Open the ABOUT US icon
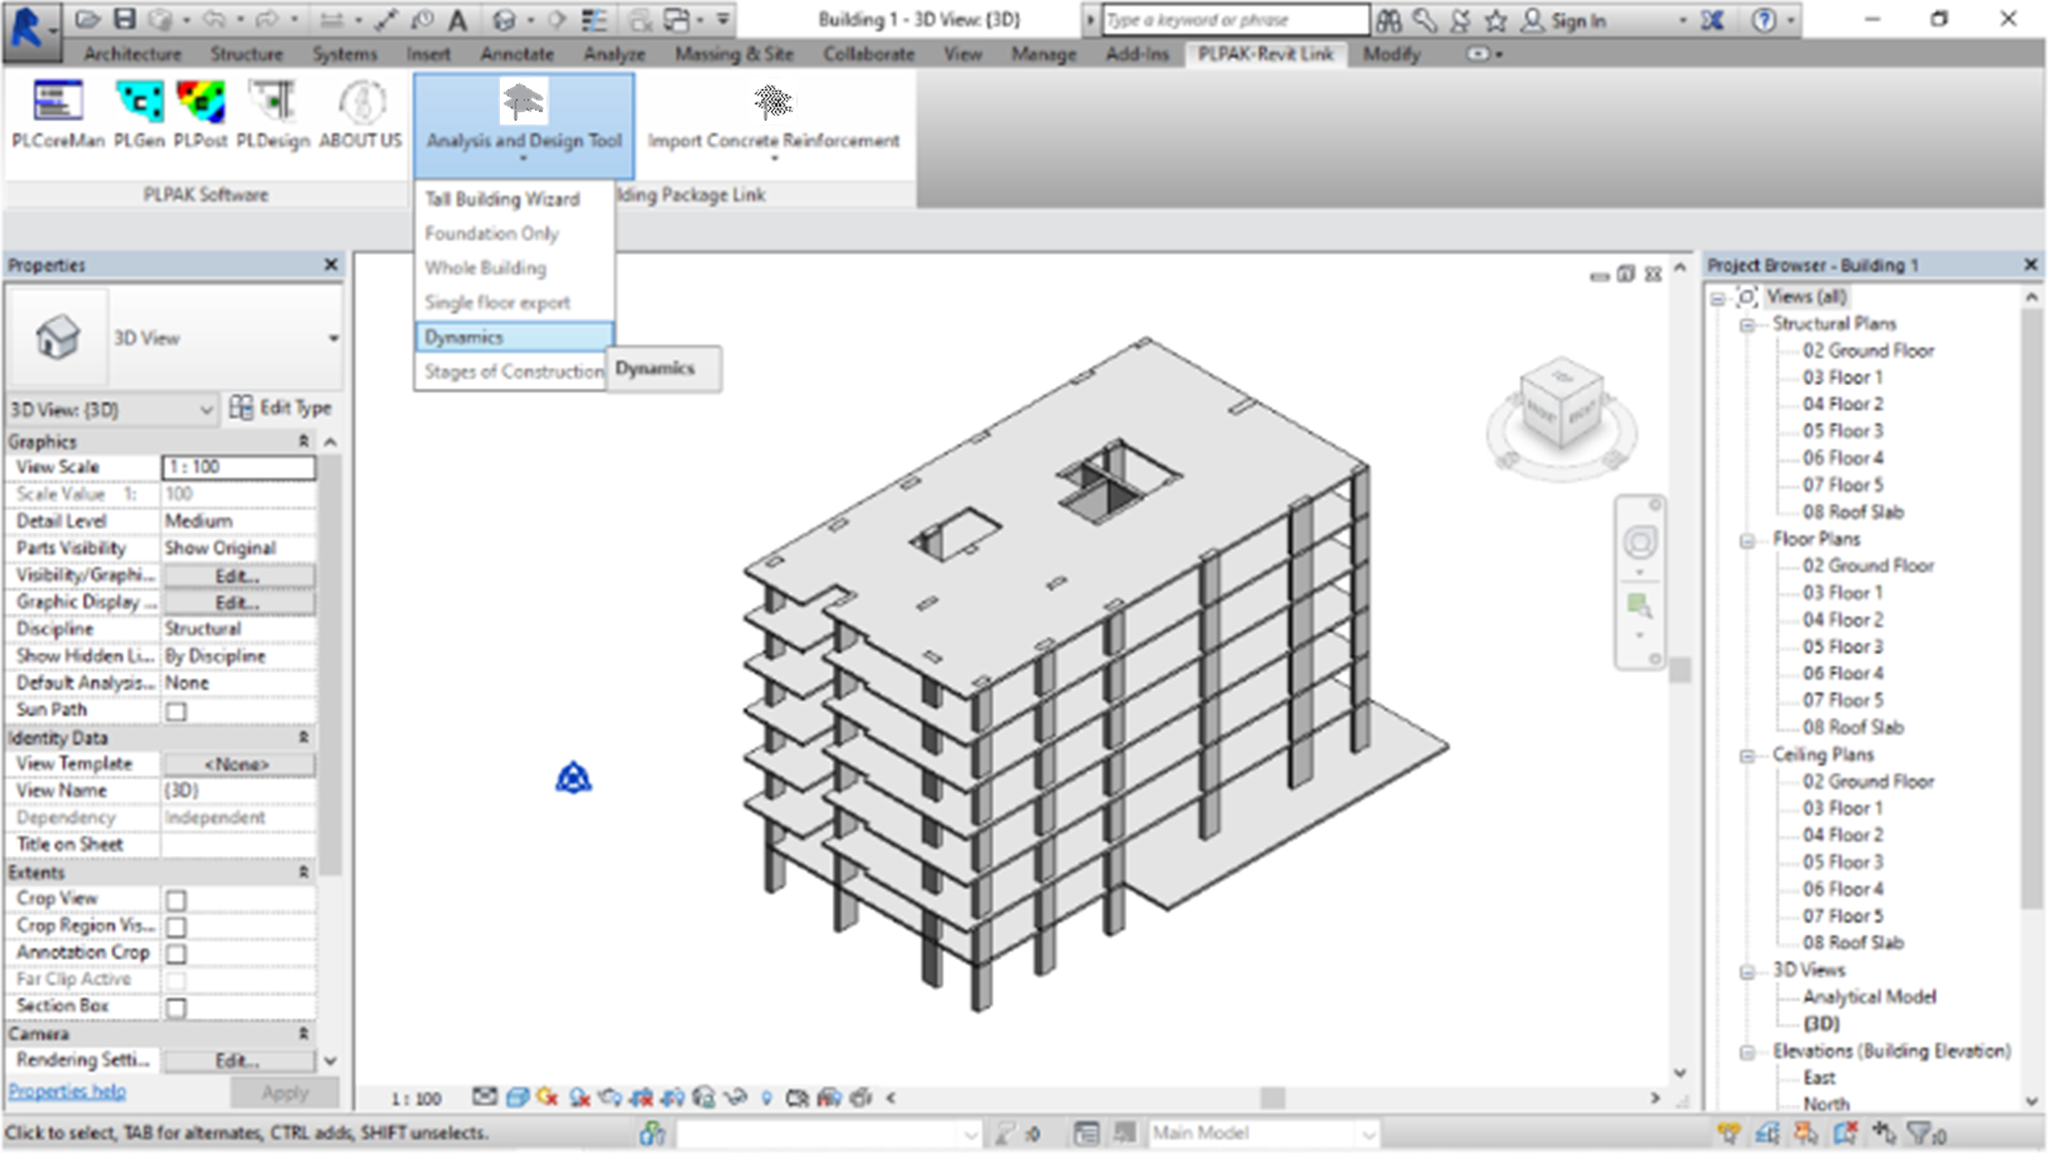 click(361, 113)
